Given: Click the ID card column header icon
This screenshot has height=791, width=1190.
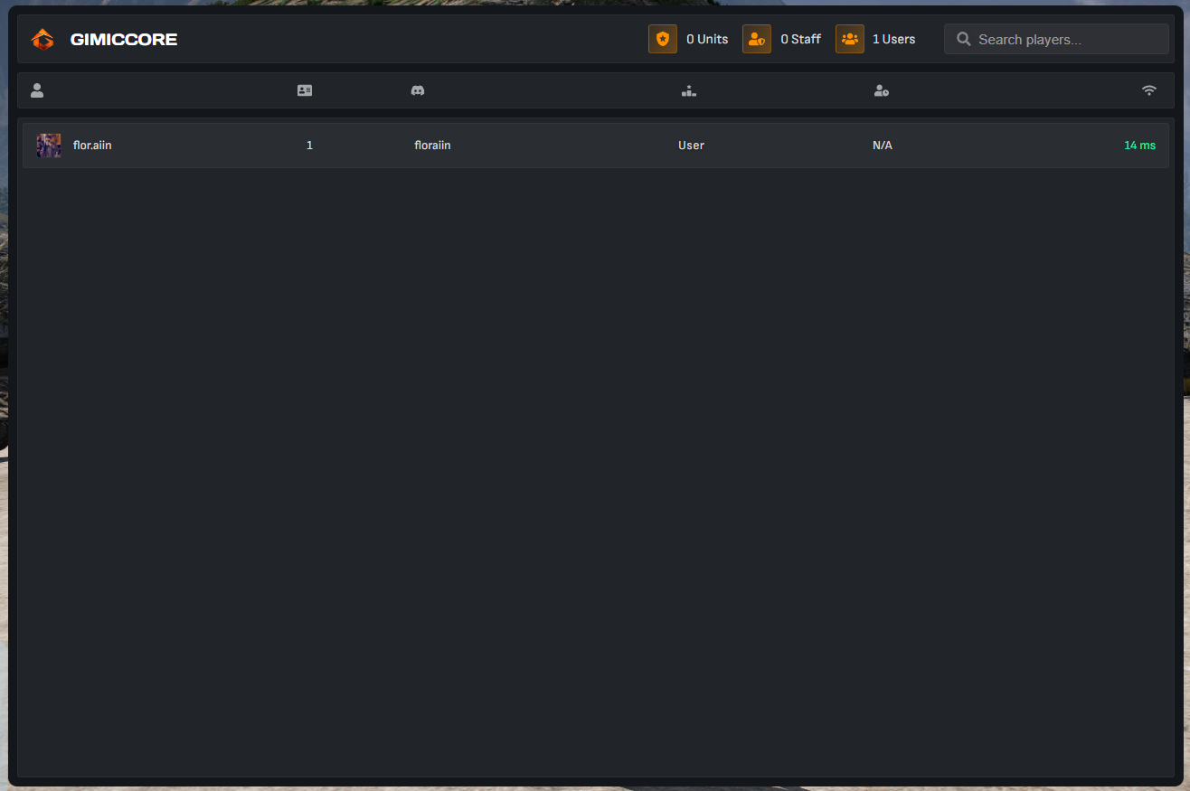Looking at the screenshot, I should click(305, 90).
